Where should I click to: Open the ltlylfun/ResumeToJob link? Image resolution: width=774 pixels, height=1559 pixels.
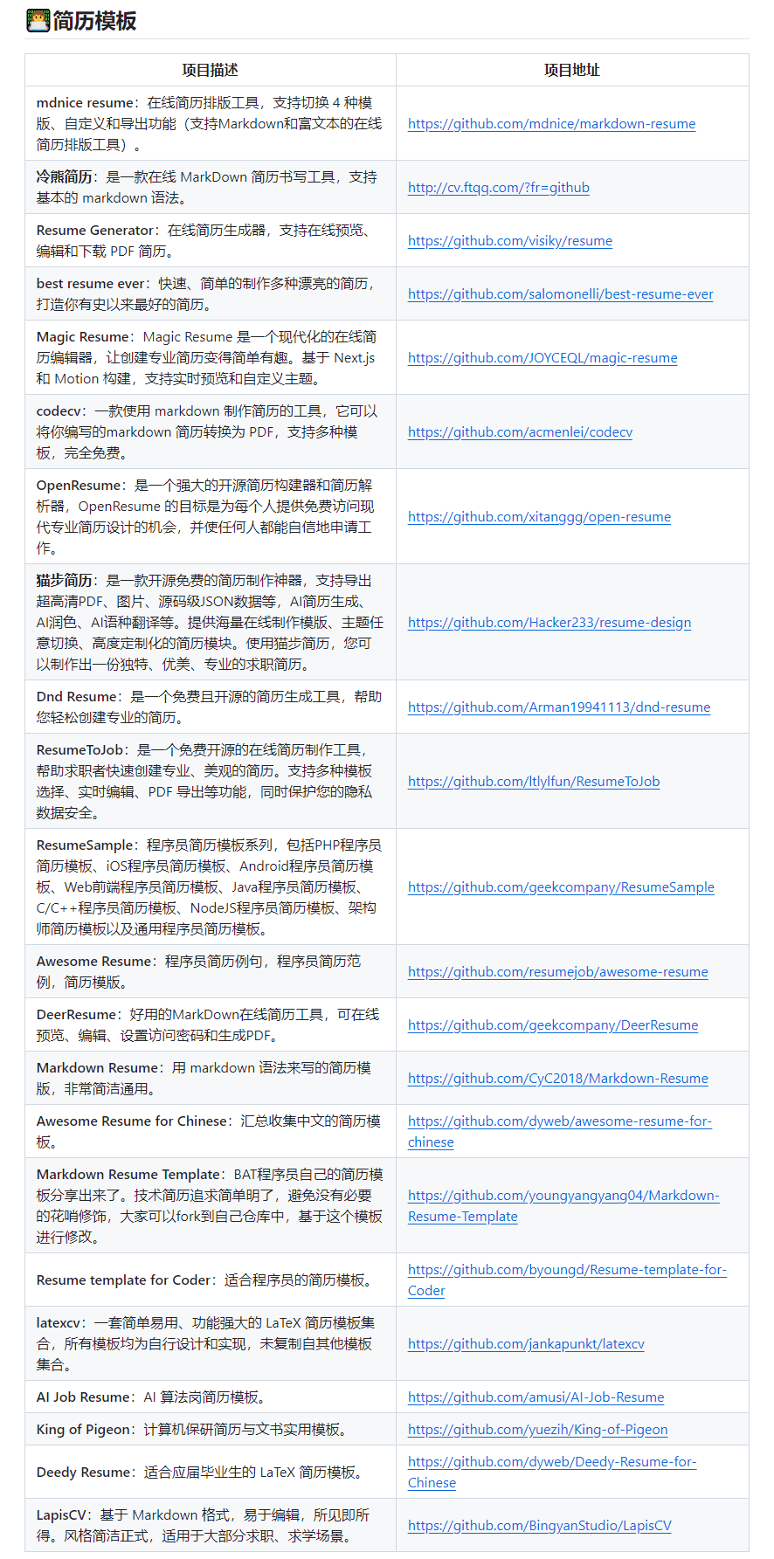534,782
